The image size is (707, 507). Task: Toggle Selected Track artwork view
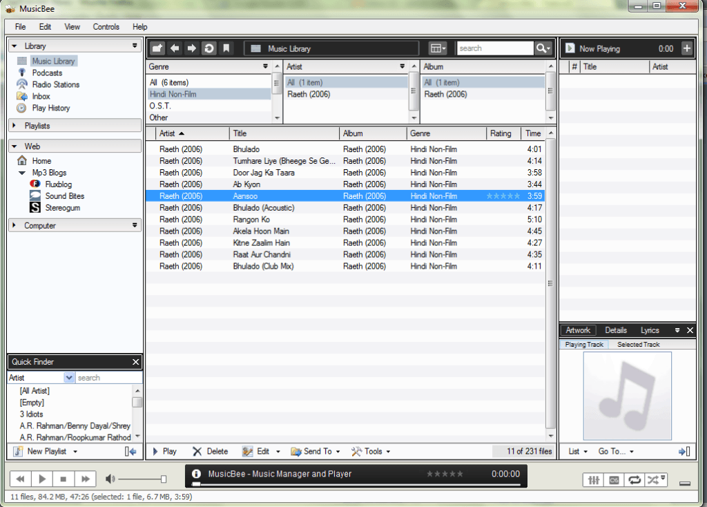point(638,344)
